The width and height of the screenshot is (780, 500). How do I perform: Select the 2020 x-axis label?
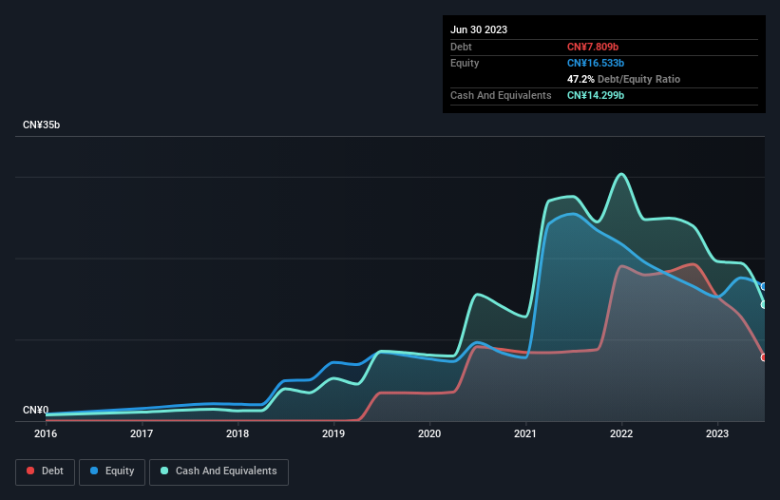pos(429,433)
